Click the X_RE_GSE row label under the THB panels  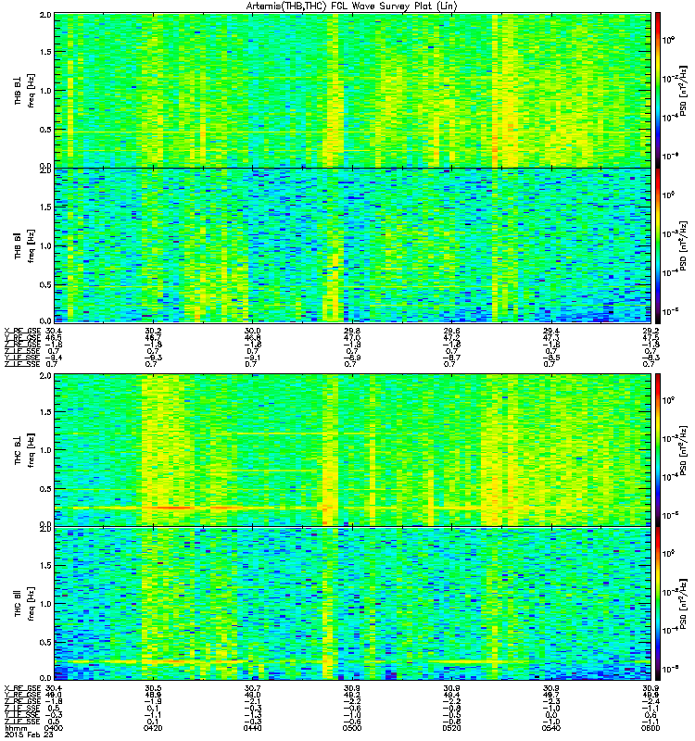(x=22, y=331)
